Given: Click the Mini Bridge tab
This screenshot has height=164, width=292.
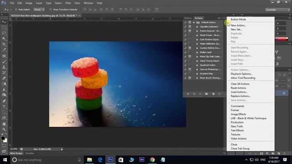Looking at the screenshot, I should pyautogui.click(x=16, y=153).
